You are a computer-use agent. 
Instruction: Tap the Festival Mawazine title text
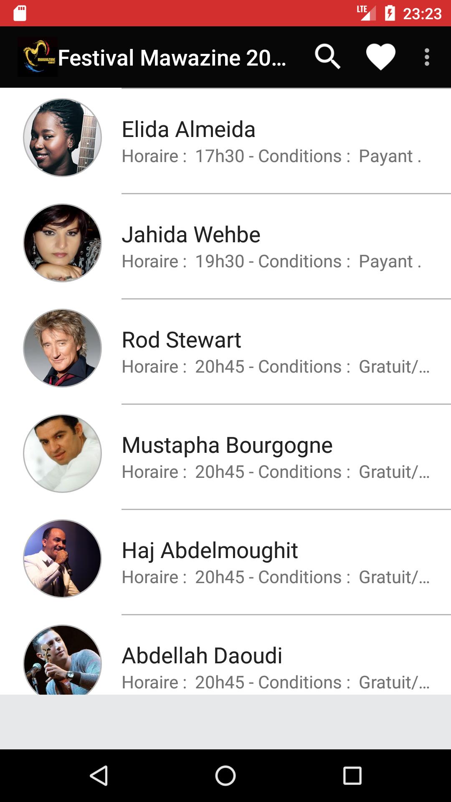tap(172, 58)
